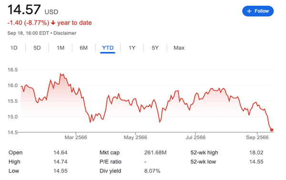Click the 15.0 y-axis label
This screenshot has width=286, height=180.
pos(12,117)
